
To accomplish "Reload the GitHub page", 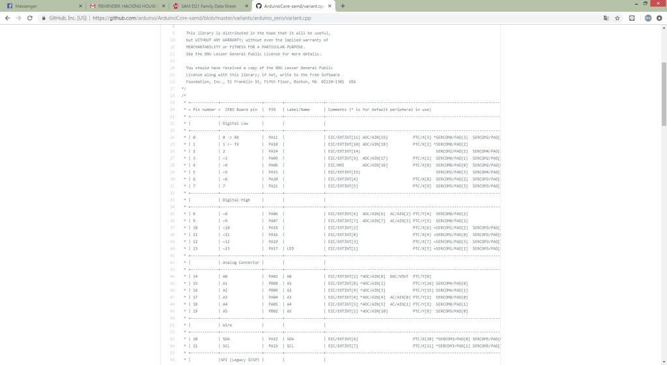I will 30,18.
